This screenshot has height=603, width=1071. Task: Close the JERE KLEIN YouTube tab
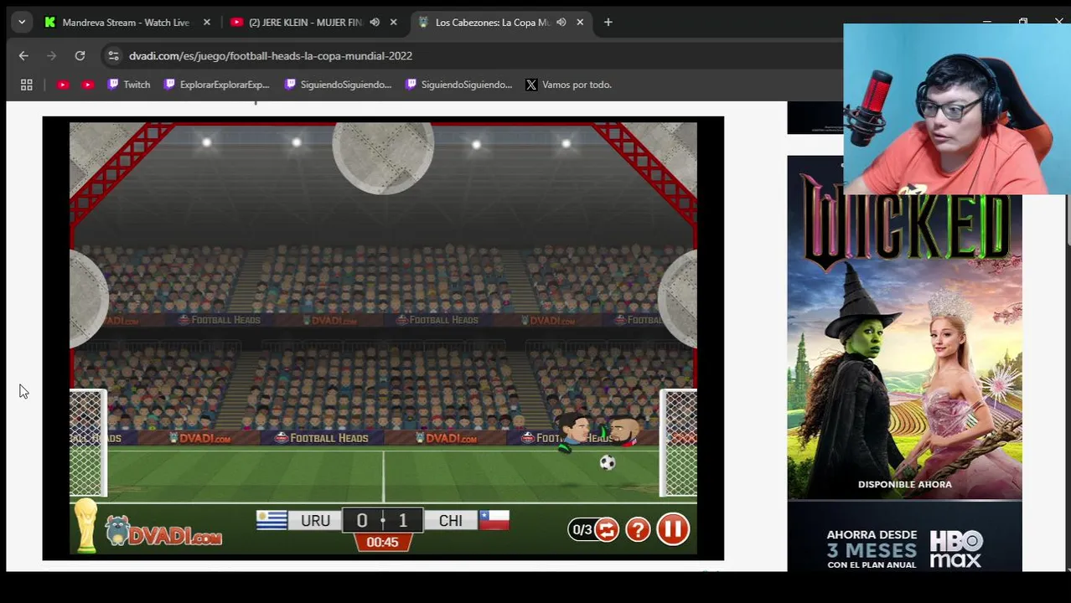pos(394,23)
